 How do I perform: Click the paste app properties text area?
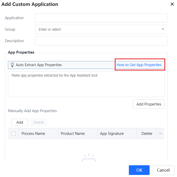86,84
